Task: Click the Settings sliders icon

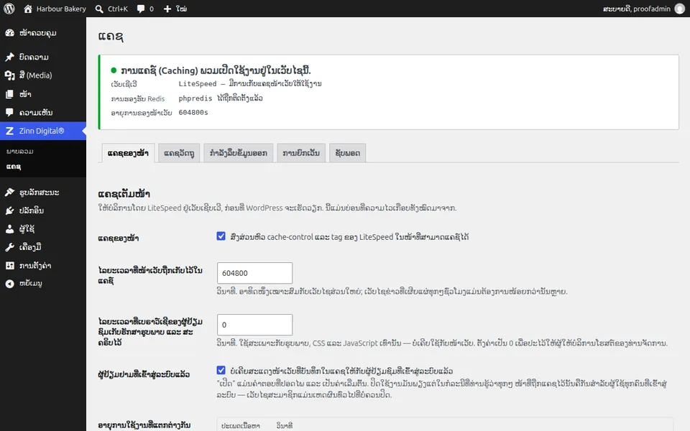Action: tap(9, 266)
